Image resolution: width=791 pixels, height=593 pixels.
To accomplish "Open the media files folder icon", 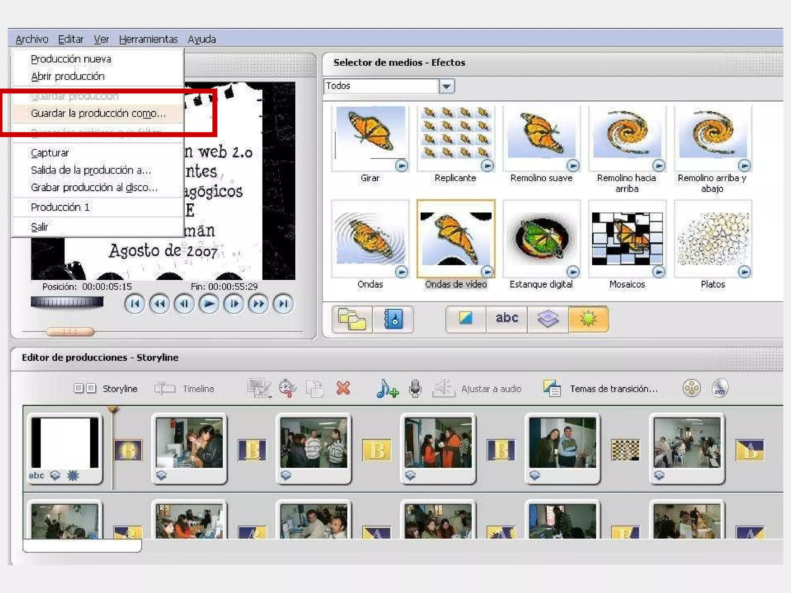I will (352, 319).
